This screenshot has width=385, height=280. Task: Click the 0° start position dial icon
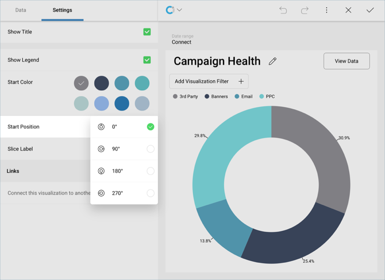tap(101, 127)
